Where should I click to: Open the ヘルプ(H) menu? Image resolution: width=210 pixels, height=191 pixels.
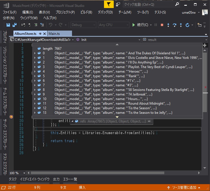(50, 18)
